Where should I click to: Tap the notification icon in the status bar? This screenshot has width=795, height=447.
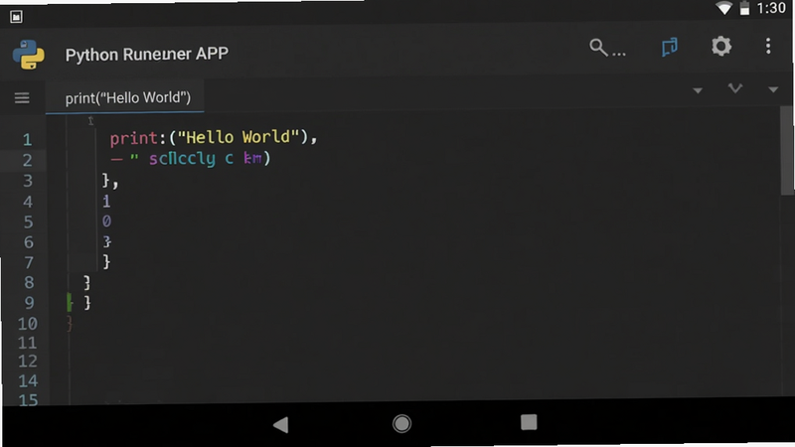(x=16, y=17)
